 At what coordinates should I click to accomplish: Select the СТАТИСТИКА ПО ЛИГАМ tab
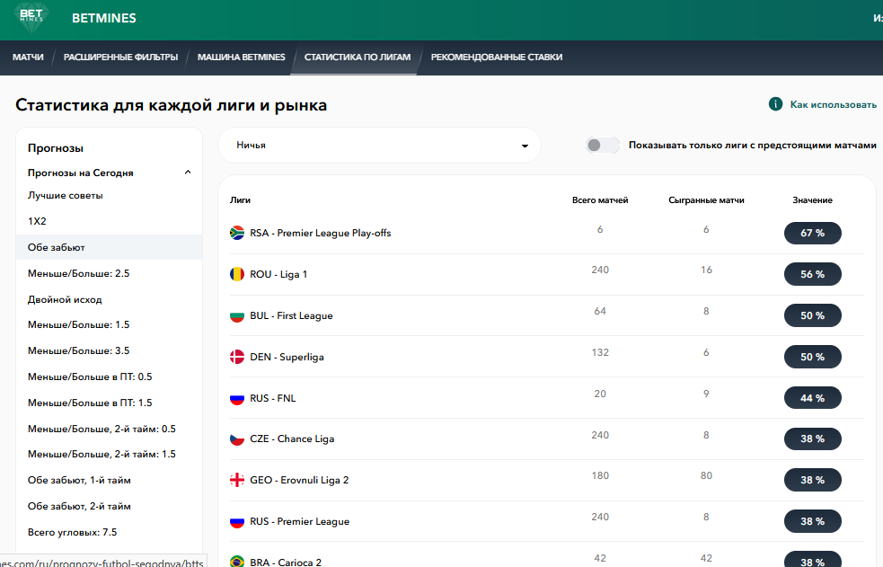point(358,57)
